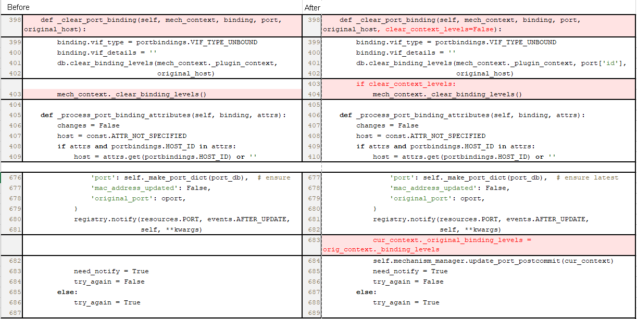
Task: Click "else:" on After line 687
Action: point(367,292)
